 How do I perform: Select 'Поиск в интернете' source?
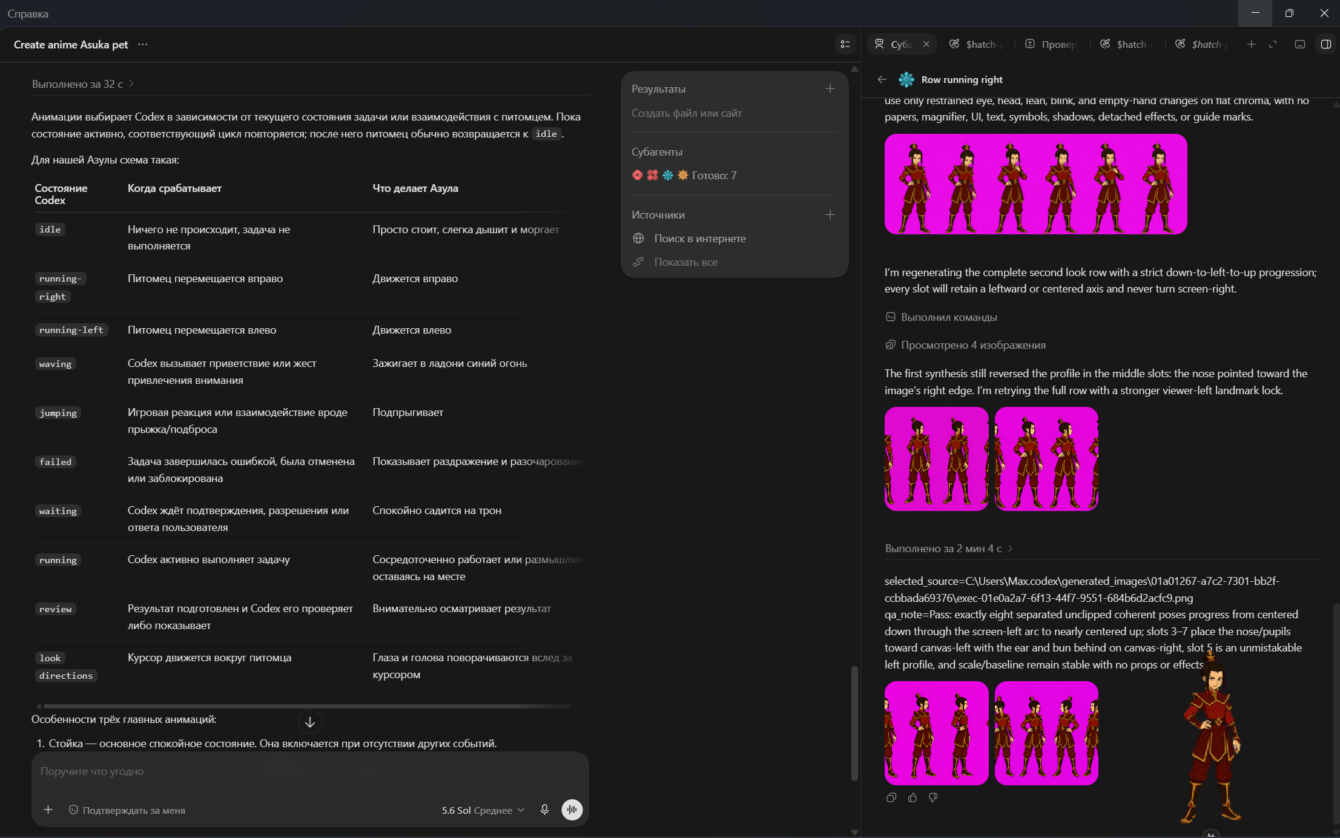coord(700,239)
